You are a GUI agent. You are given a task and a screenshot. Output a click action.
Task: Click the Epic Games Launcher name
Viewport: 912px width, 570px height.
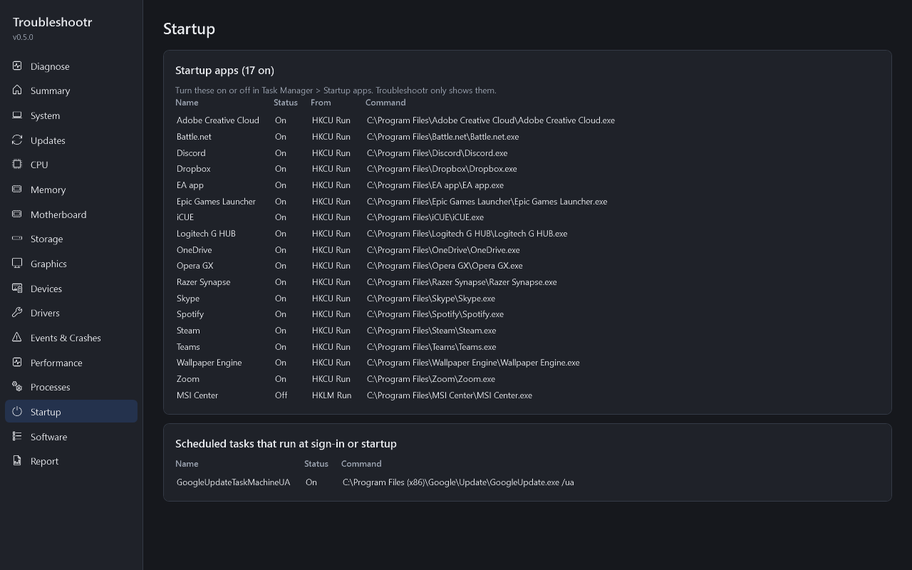[x=216, y=202]
